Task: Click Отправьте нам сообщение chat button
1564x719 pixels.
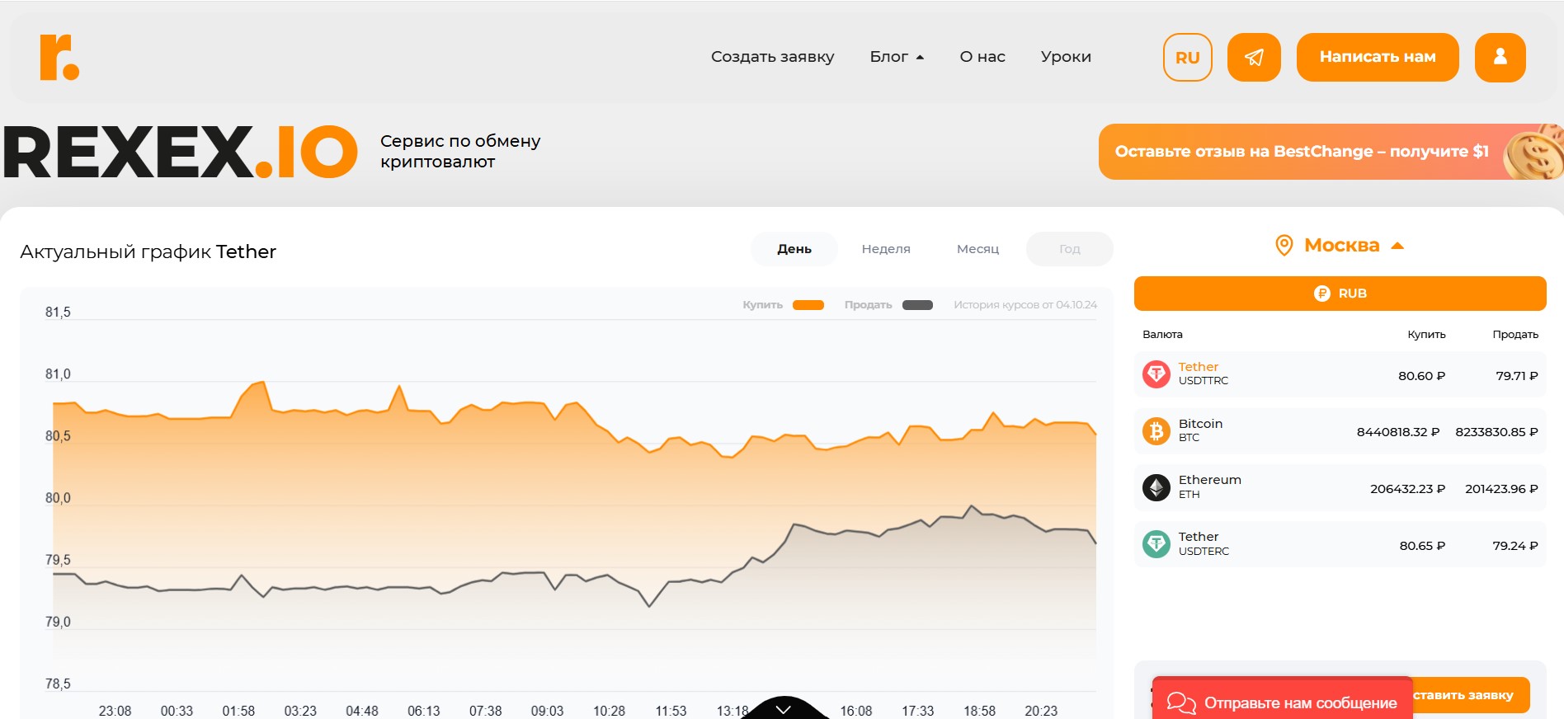Action: [x=1283, y=698]
